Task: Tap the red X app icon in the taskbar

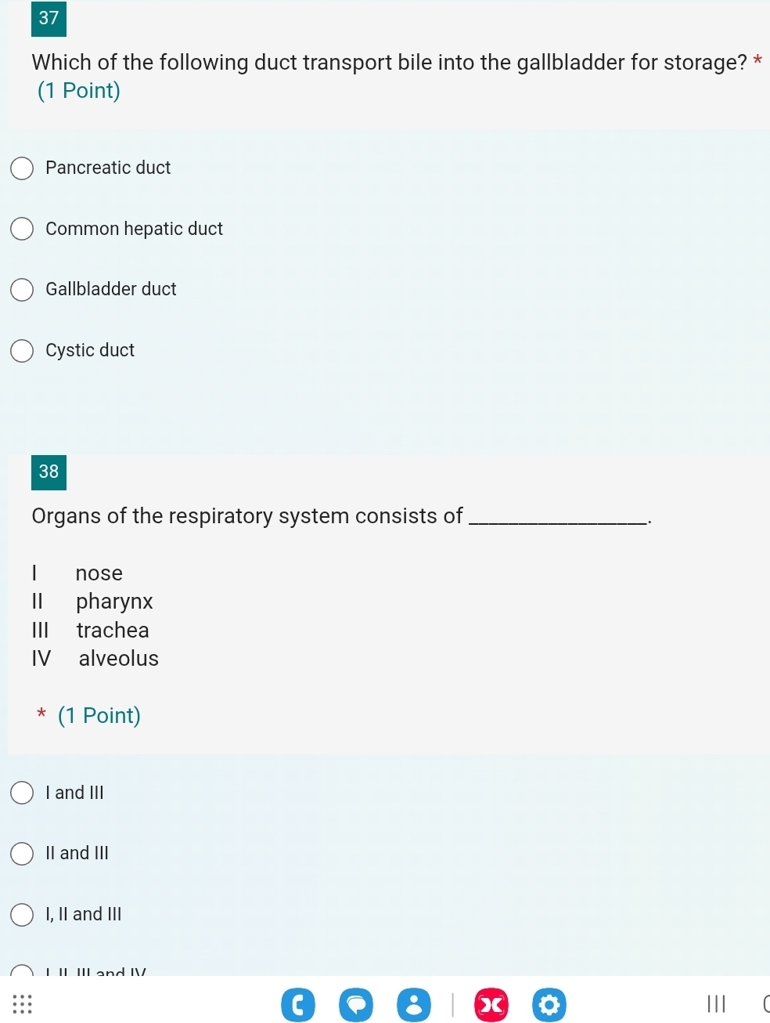Action: click(491, 1005)
